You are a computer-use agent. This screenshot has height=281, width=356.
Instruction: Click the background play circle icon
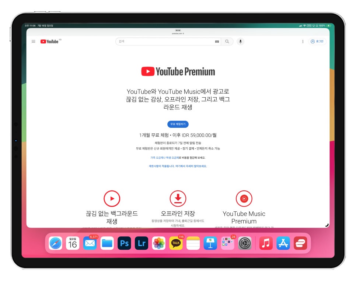point(112,199)
